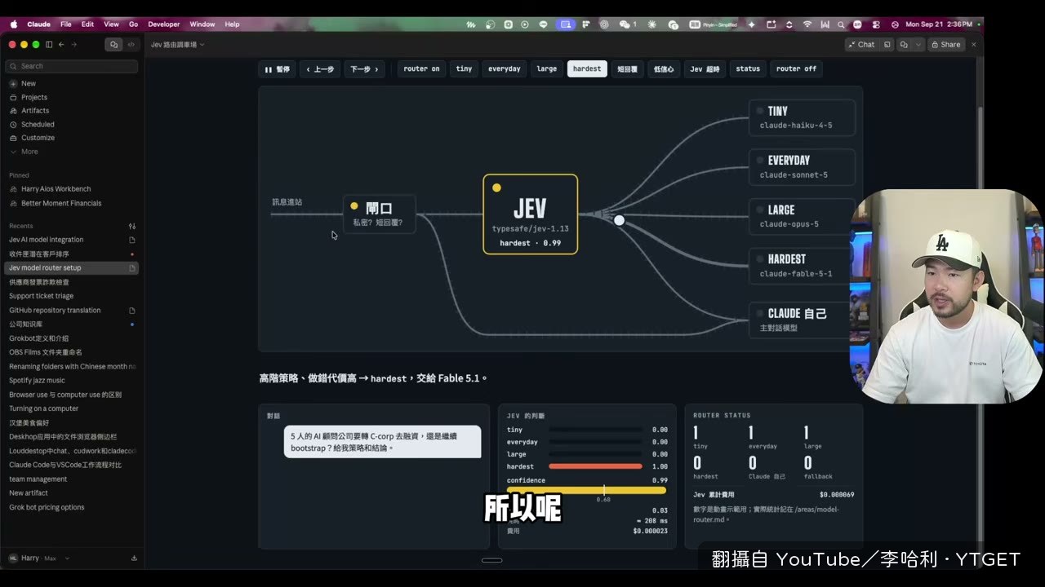
Task: Select the Jev 超時 scenario
Action: pyautogui.click(x=705, y=69)
